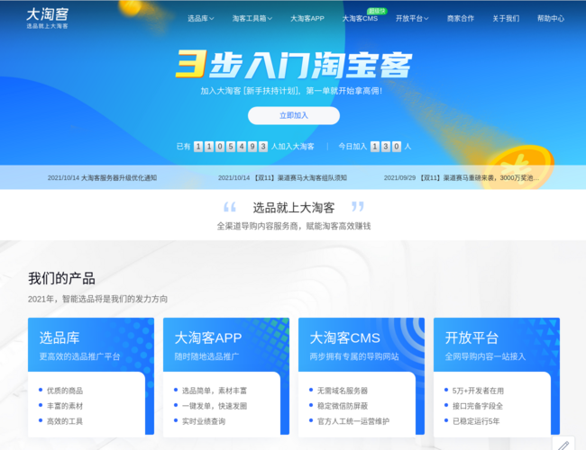Click 随时随地选品推广 card subtitle

pos(206,356)
